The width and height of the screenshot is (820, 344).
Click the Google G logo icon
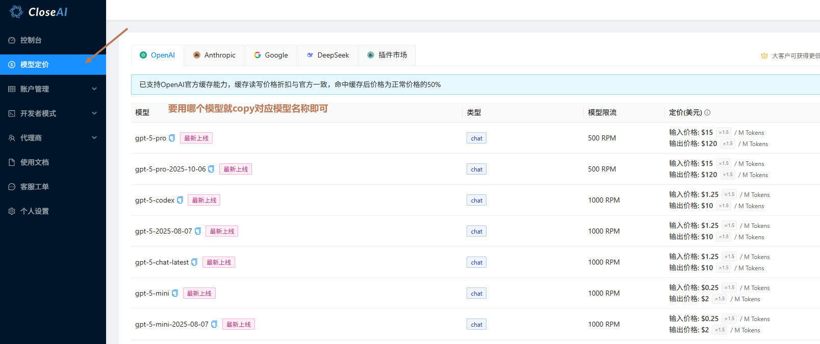coord(258,55)
